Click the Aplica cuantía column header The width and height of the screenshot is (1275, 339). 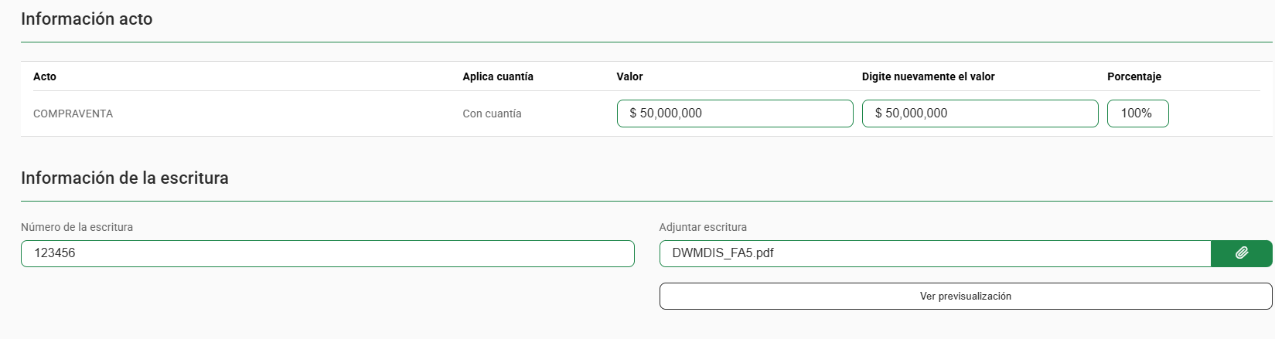[x=498, y=76]
